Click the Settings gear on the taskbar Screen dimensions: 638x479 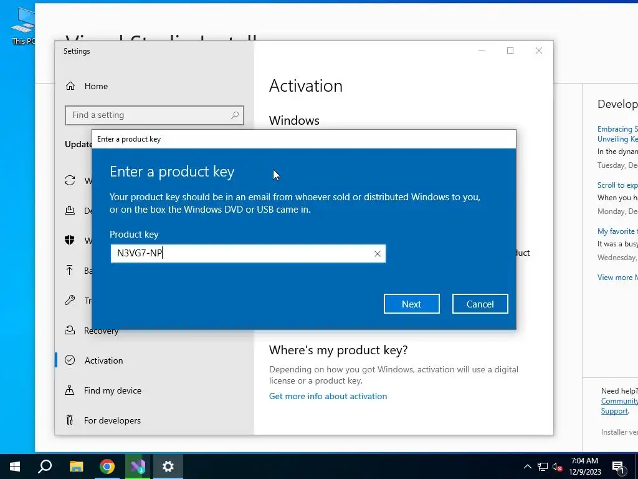tap(168, 467)
